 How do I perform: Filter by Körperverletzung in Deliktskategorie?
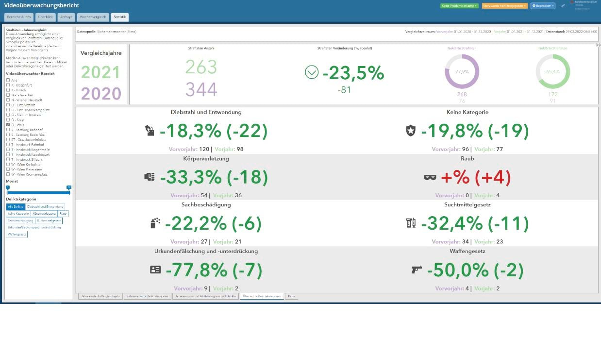coord(44,214)
